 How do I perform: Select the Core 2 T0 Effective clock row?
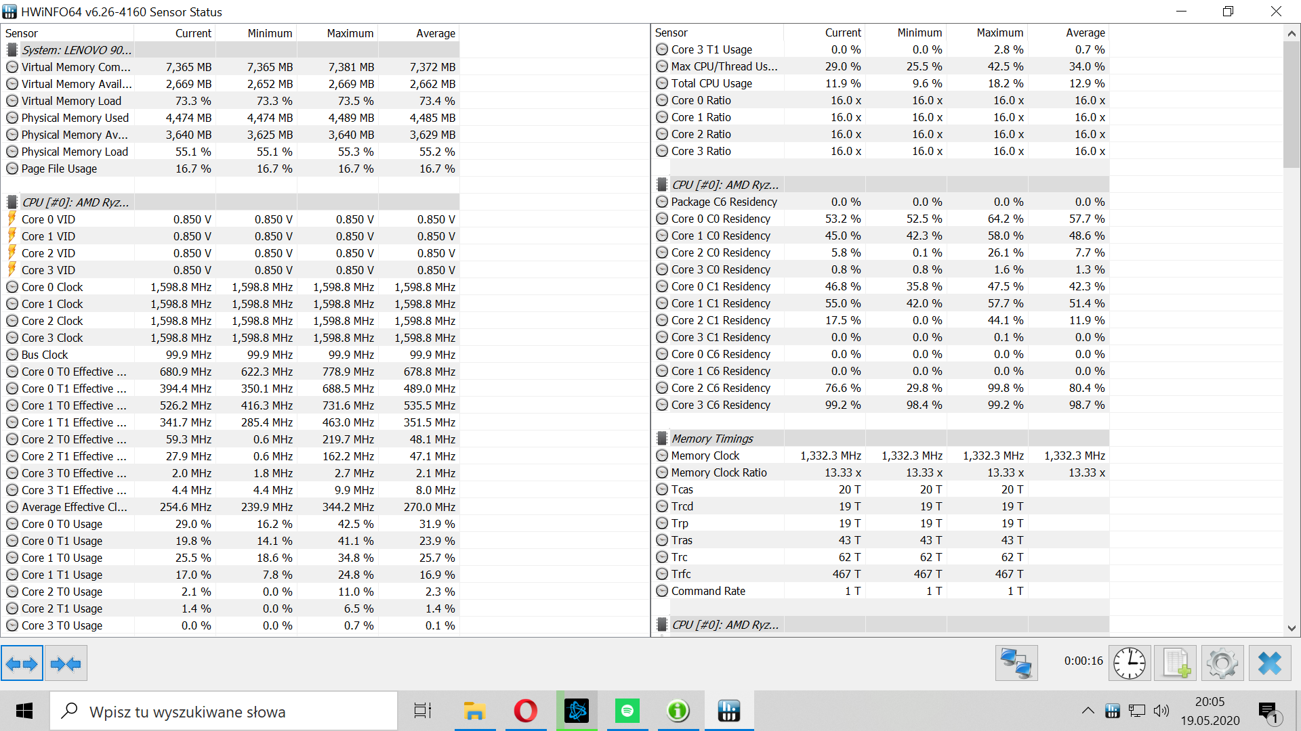coord(230,439)
